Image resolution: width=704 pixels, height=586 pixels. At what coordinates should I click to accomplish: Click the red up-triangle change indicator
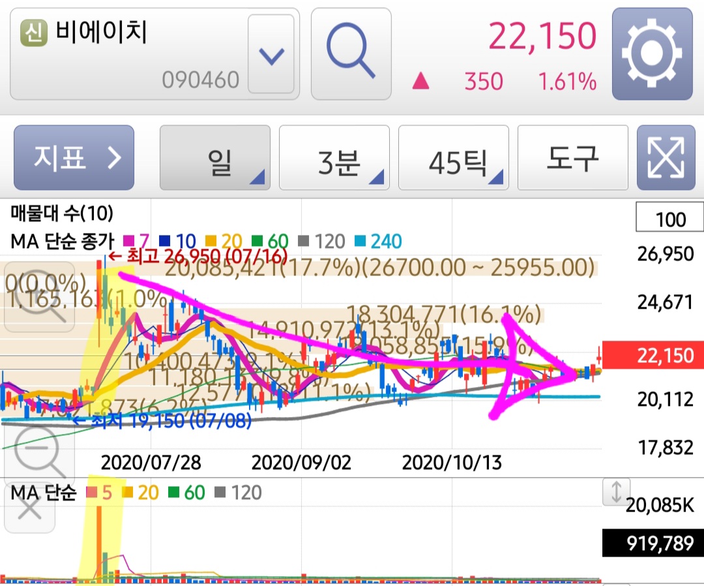coord(420,81)
